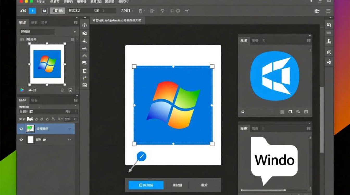Select the document tab above the canvas
This screenshot has width=350, height=195.
(x=117, y=20)
